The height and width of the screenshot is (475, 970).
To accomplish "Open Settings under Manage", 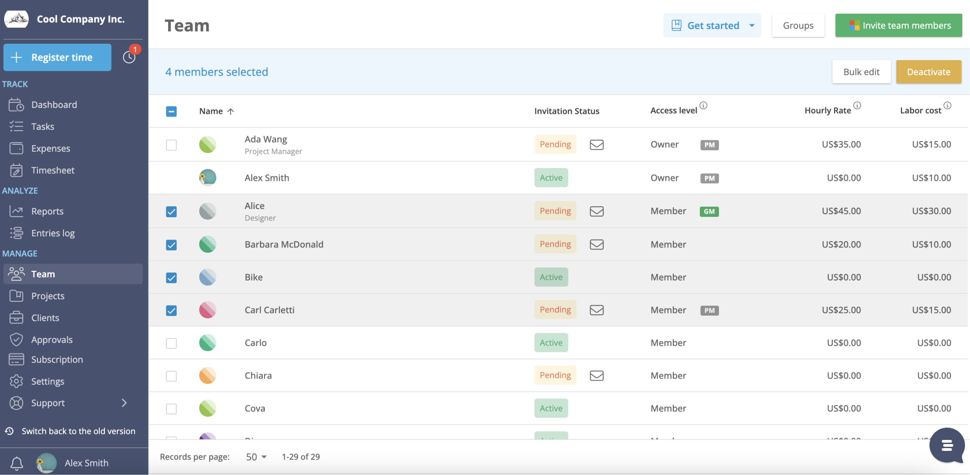I will tap(48, 381).
